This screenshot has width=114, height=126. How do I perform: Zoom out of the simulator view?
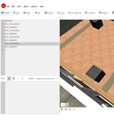point(66,109)
